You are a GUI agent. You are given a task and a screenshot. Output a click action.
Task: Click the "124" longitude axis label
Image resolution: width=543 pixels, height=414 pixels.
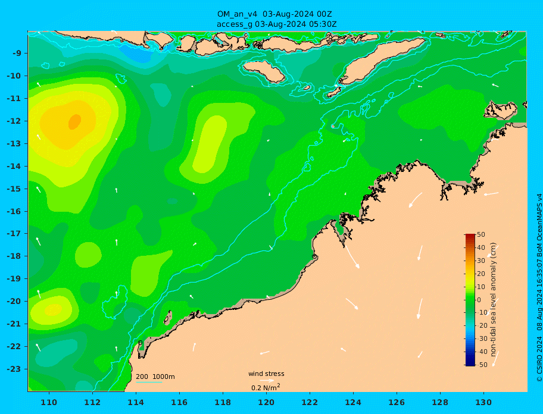[353, 402]
